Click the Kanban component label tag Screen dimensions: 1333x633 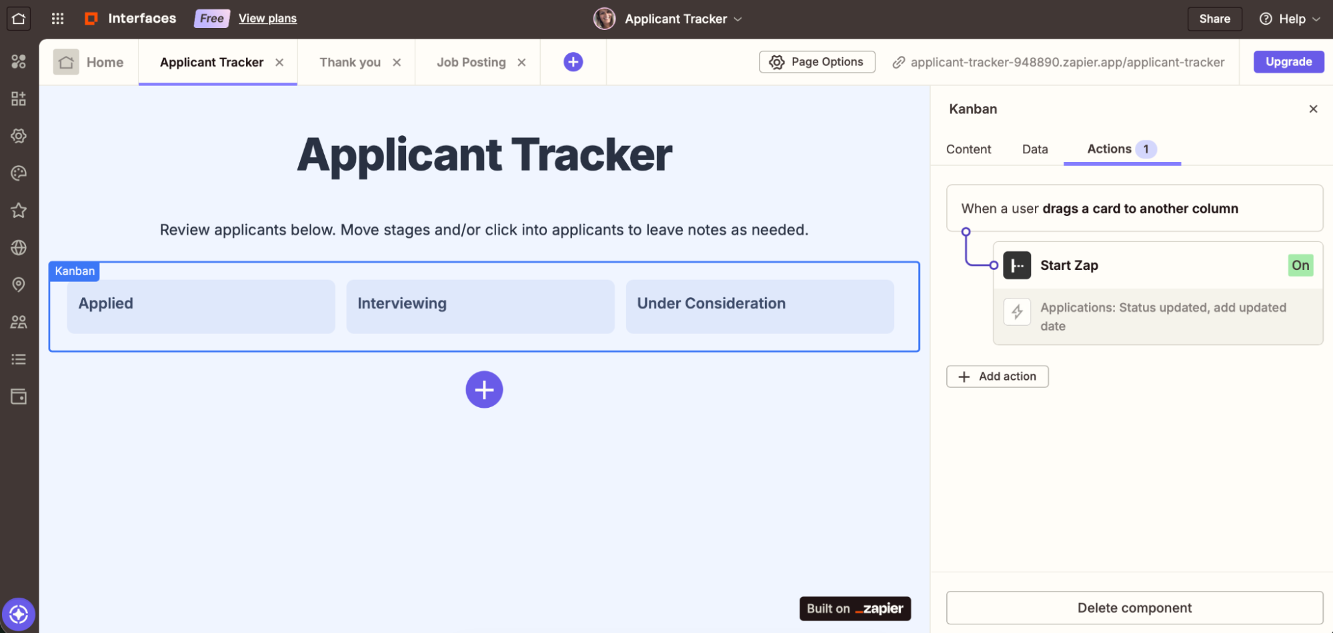tap(75, 271)
